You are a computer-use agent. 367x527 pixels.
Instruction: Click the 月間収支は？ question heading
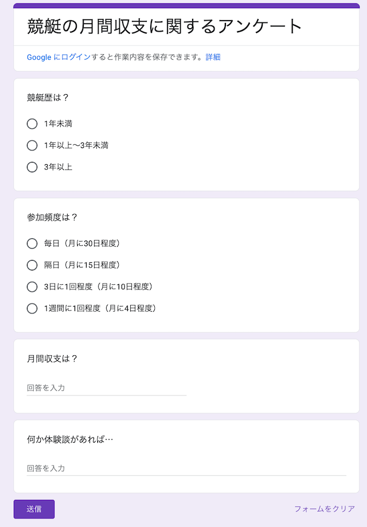click(x=52, y=358)
